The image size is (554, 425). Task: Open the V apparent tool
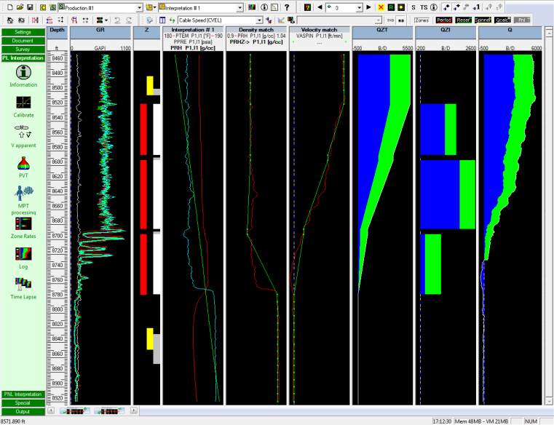point(23,132)
